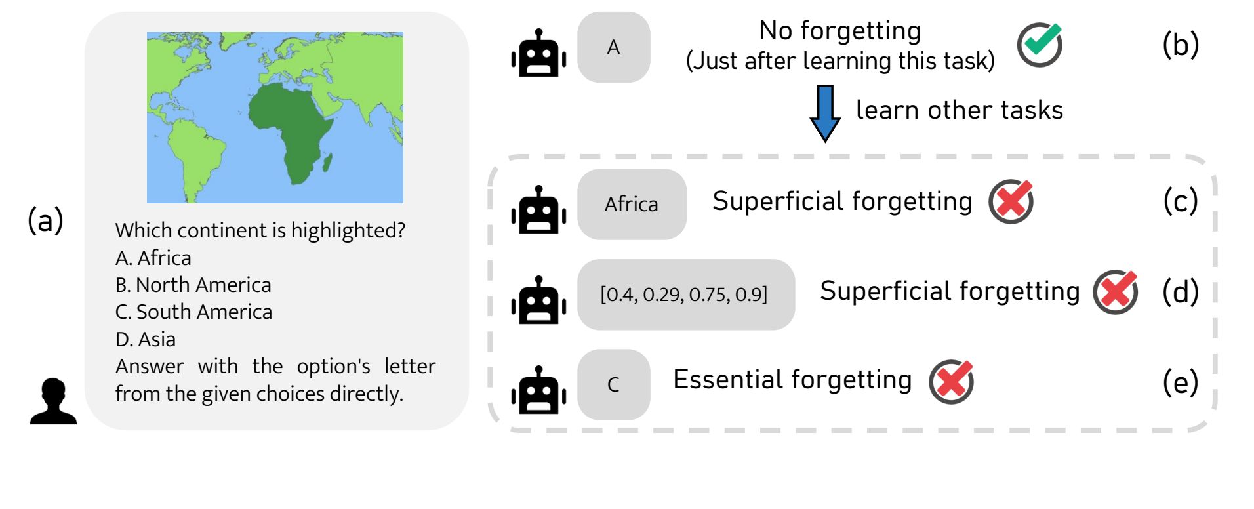This screenshot has width=1254, height=509.
Task: Click the blue down arrow near learn other tasks
Action: point(825,113)
